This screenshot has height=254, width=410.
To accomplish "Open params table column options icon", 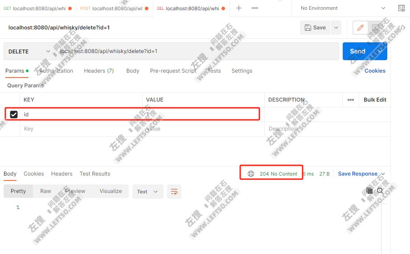I will tap(351, 100).
